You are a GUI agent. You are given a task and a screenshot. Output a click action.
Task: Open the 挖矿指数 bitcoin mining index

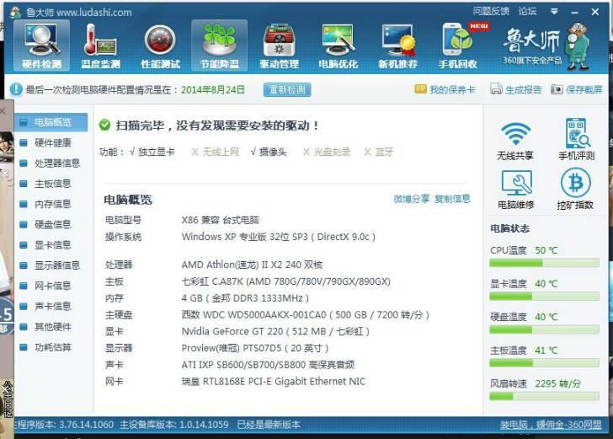576,189
